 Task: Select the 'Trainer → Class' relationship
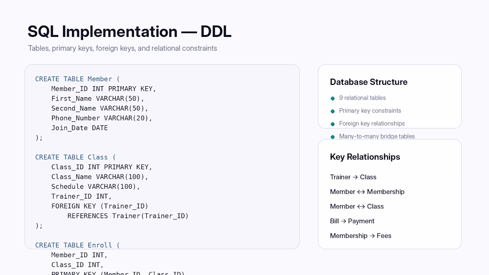[353, 177]
